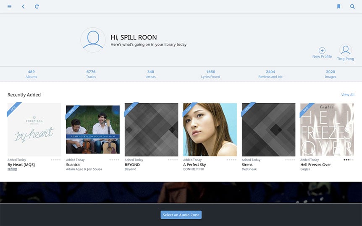Click the Hell Freezes Over title
This screenshot has height=226, width=362.
point(316,165)
